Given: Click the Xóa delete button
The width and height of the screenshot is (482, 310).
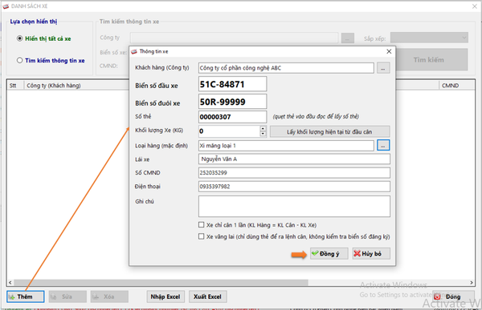Looking at the screenshot, I should click(x=109, y=296).
